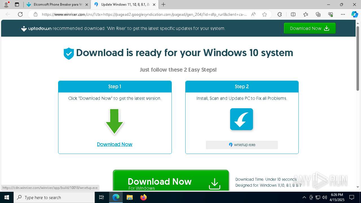This screenshot has width=361, height=203.
Task: Click the Win Riser app icon in Step 2
Action: [x=241, y=119]
